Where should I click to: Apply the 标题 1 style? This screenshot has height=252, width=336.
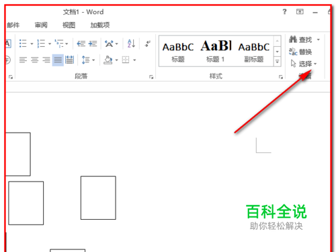[216, 52]
